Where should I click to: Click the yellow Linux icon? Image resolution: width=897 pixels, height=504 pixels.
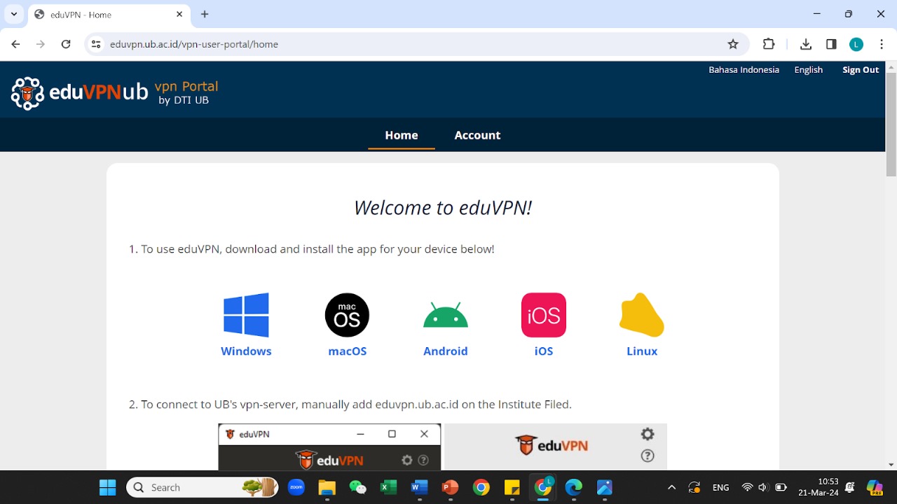pos(642,315)
